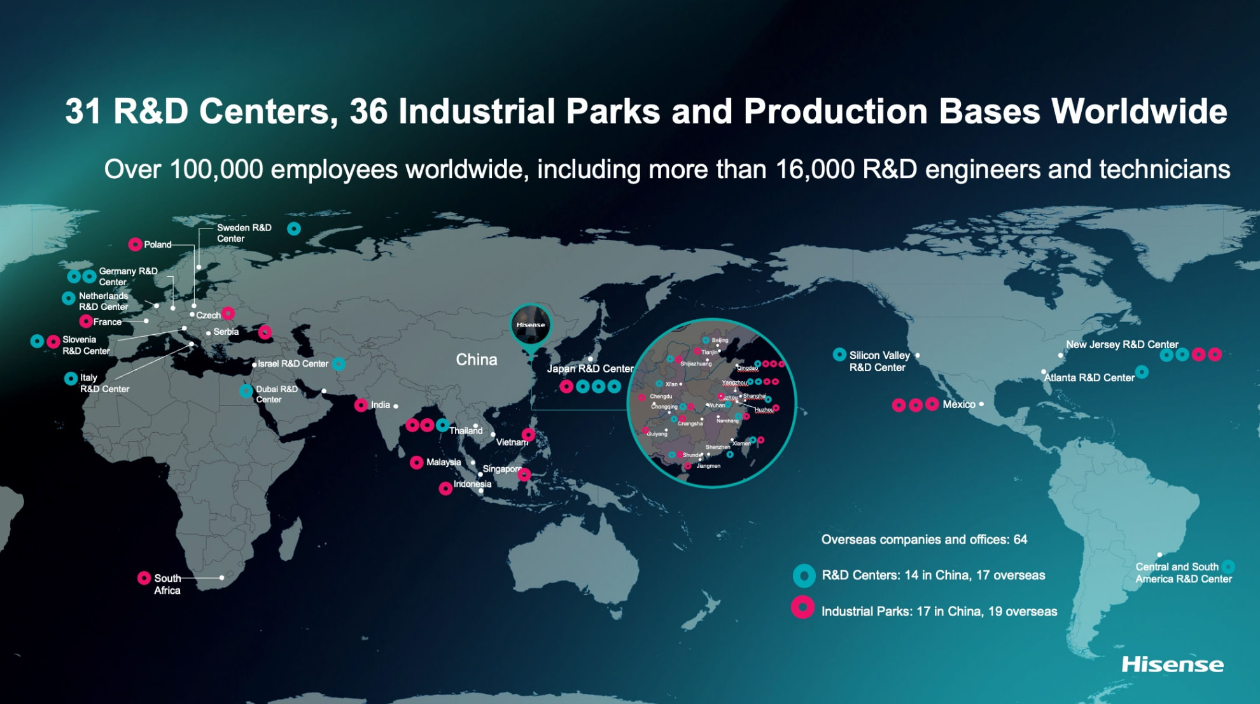Screen dimensions: 1260x704
Task: Click the pink marker beside France
Action: (x=86, y=321)
